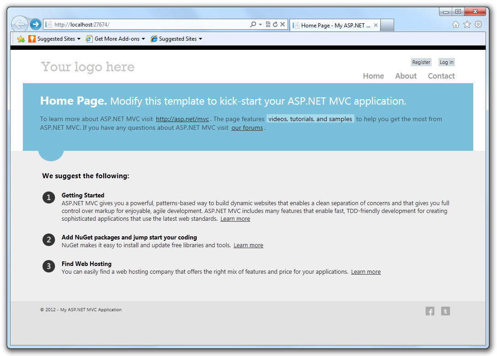
Task: Click the Add to Favorites bar icon
Action: pos(21,39)
